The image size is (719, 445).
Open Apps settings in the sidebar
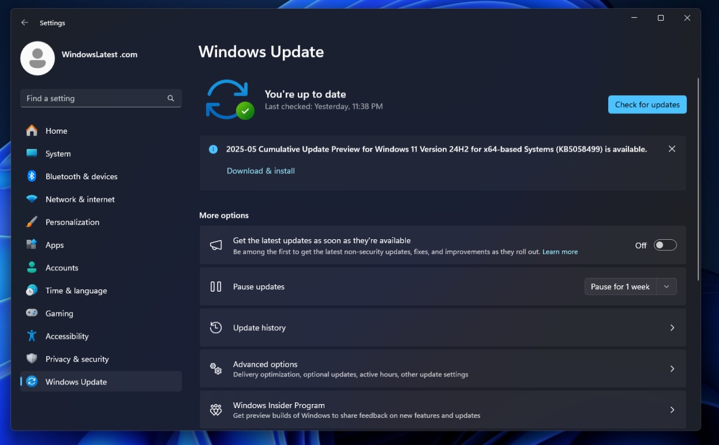(x=101, y=245)
